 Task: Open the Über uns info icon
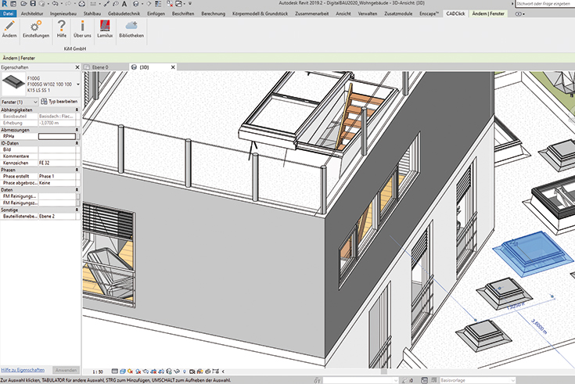coord(82,28)
